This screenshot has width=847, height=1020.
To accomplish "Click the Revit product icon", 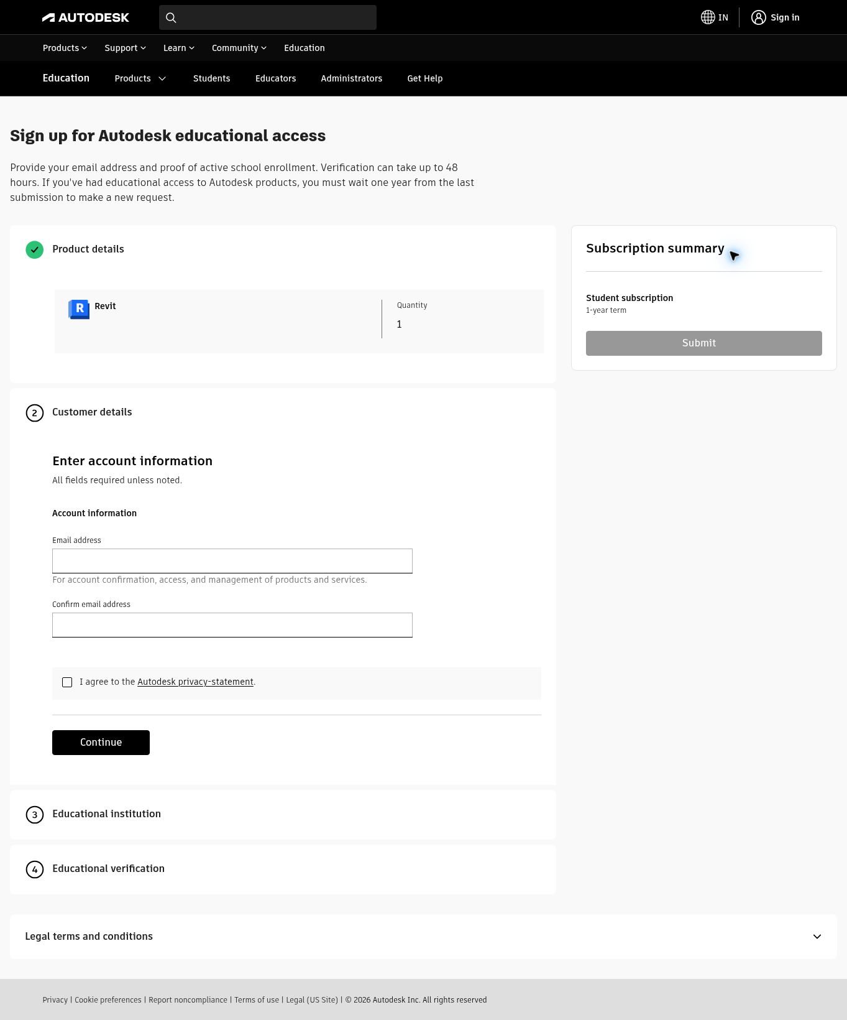I will coord(79,309).
